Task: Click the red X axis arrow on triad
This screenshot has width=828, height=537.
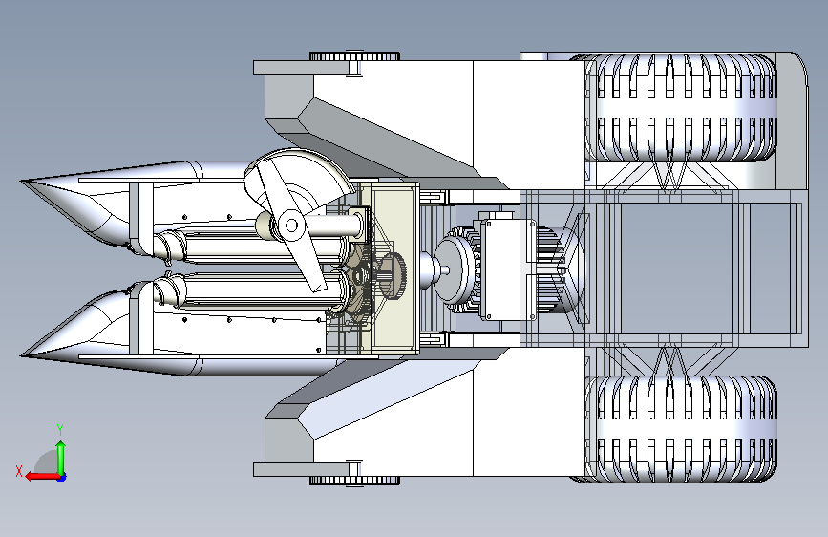Action: click(x=42, y=476)
